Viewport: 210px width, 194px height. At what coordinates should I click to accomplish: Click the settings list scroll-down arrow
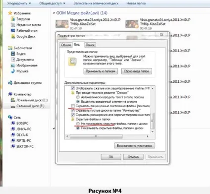click(x=153, y=131)
